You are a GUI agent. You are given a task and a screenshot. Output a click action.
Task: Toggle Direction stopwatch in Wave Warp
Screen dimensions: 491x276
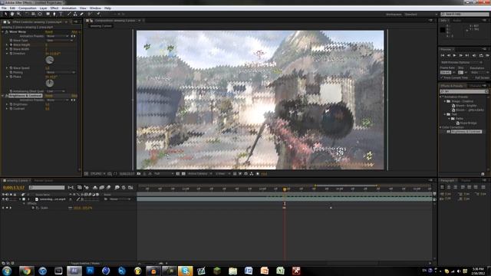coord(11,54)
